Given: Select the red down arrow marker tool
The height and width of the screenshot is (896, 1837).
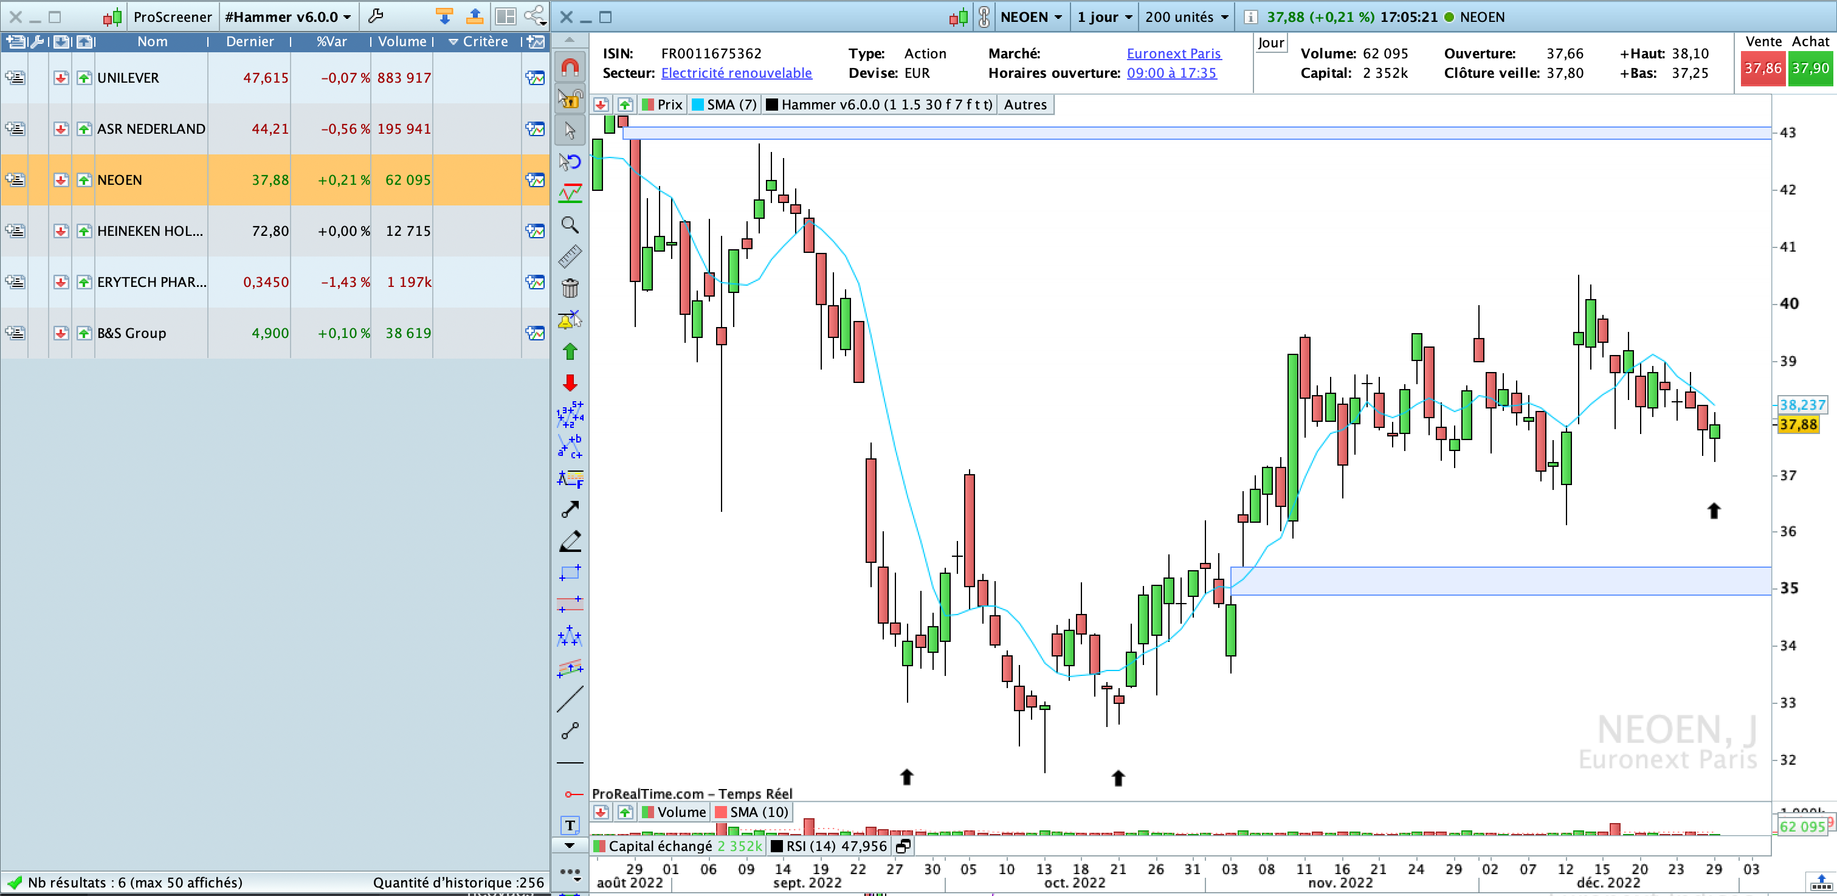Looking at the screenshot, I should (x=570, y=383).
